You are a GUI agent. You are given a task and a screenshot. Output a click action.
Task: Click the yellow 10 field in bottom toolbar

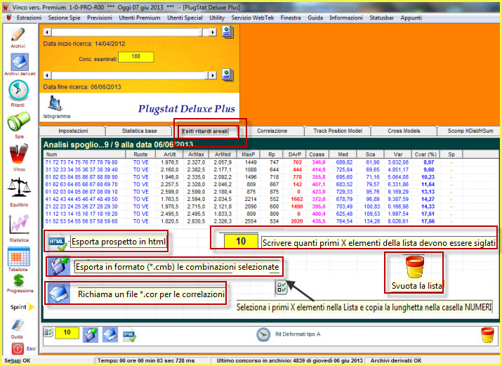click(x=67, y=333)
